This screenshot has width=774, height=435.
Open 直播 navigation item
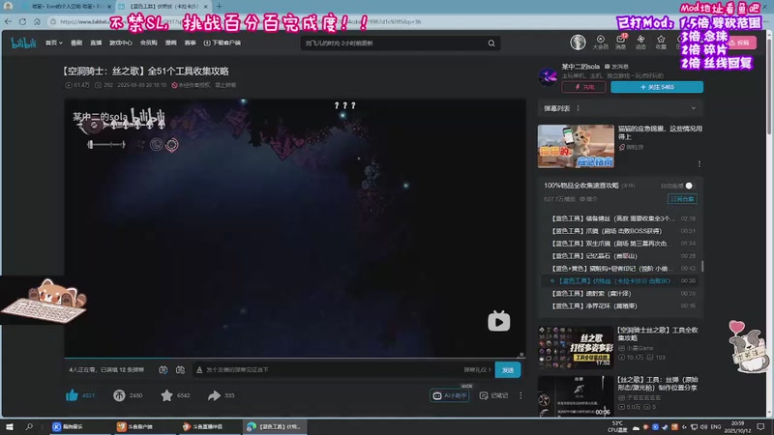[x=96, y=43]
